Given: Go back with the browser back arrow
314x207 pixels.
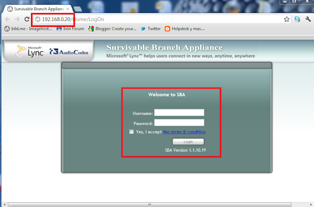Looking at the screenshot, I should (x=7, y=19).
